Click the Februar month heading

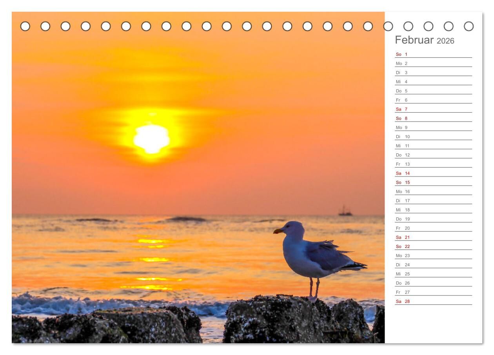tap(414, 40)
